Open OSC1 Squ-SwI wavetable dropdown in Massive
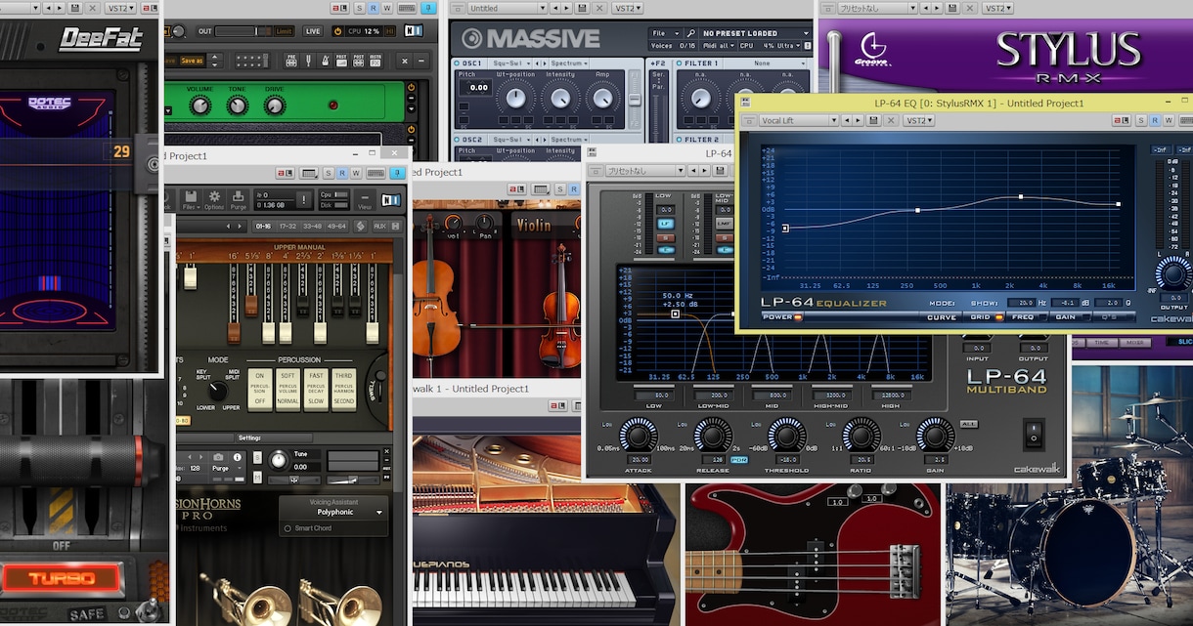This screenshot has width=1193, height=626. coord(512,63)
